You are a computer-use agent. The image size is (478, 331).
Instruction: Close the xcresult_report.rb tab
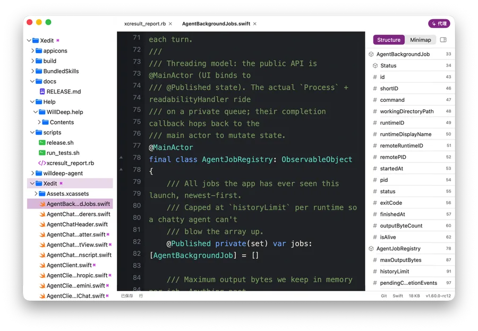pos(170,24)
